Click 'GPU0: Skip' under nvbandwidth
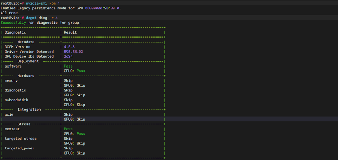This screenshot has height=160, width=338. (75, 105)
